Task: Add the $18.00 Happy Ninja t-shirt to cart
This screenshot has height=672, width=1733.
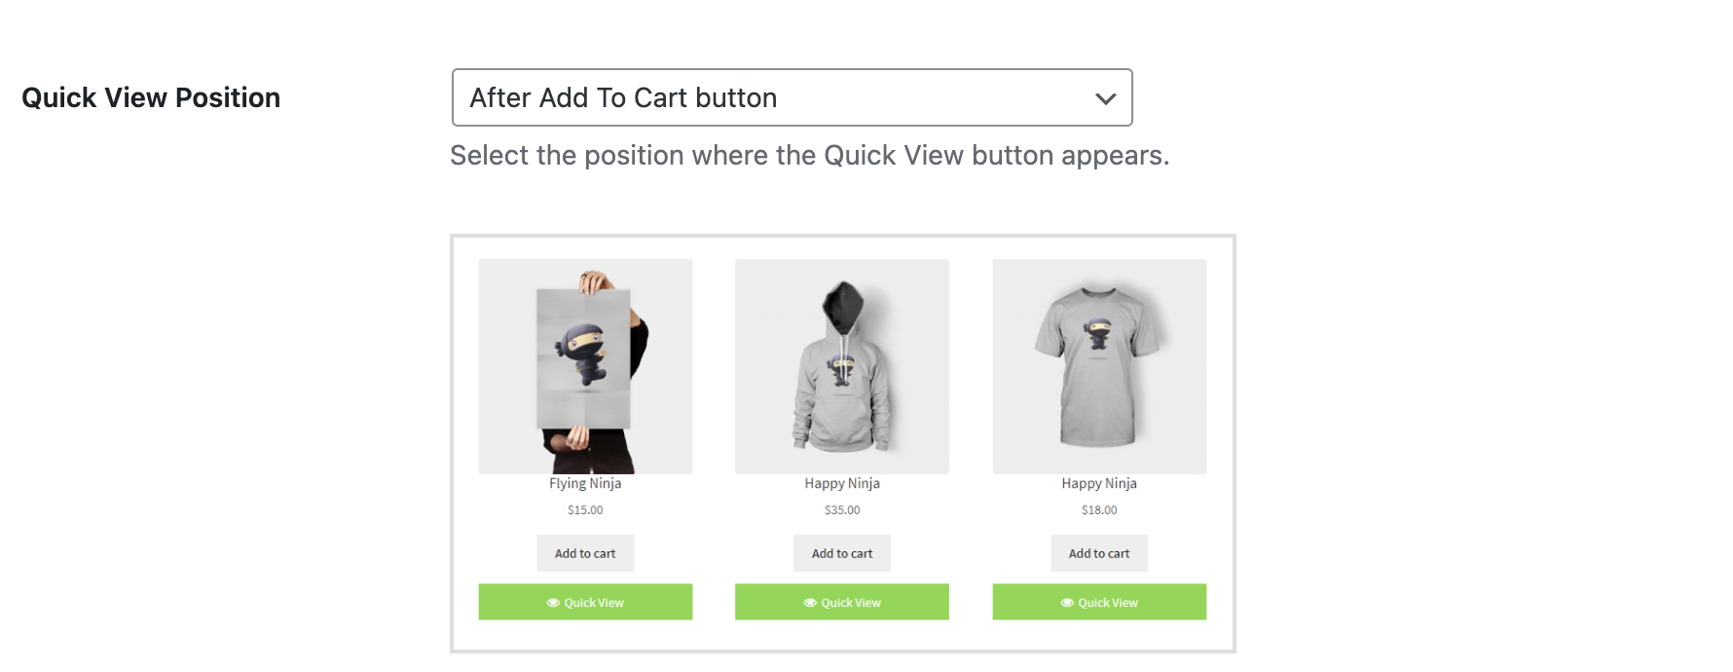Action: click(x=1099, y=553)
